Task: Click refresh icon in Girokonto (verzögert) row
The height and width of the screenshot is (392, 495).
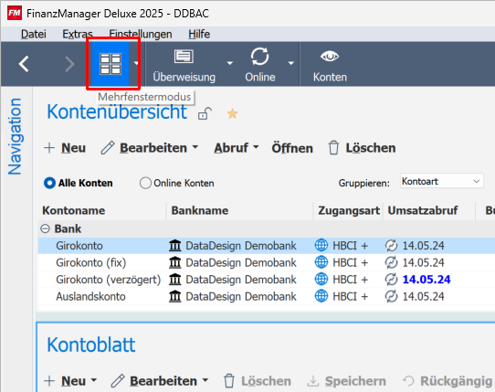Action: (392, 280)
